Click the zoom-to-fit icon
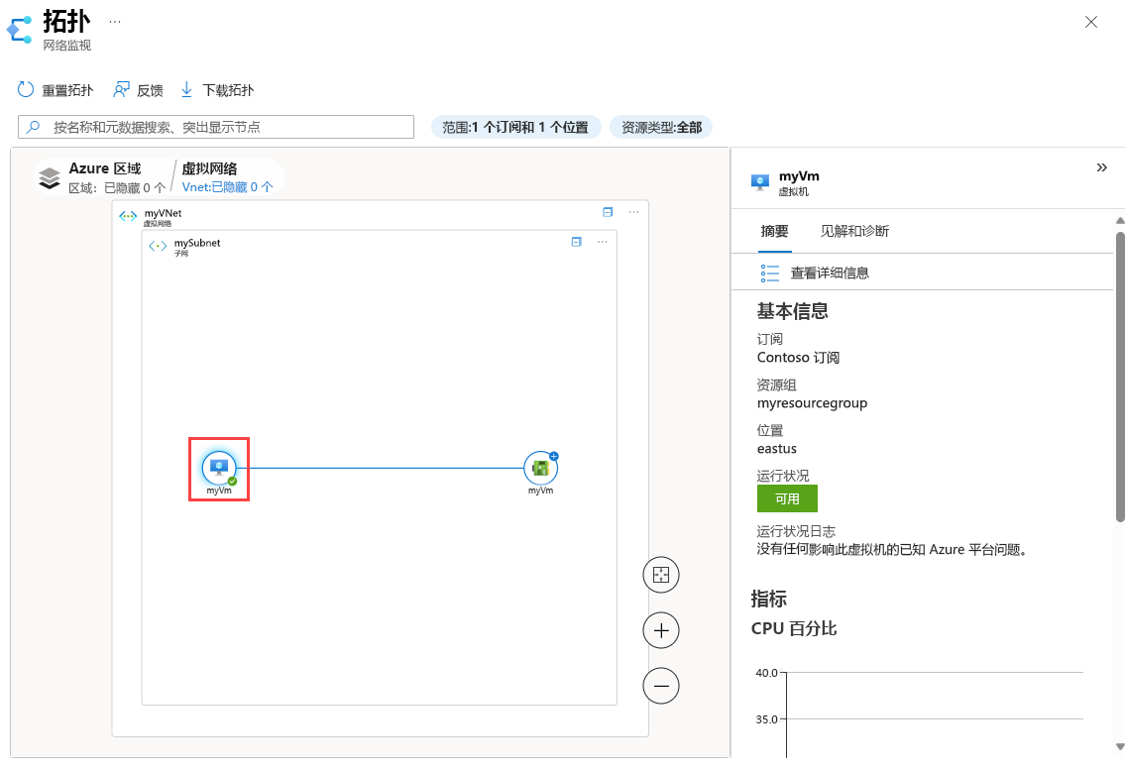This screenshot has width=1125, height=768. click(660, 575)
